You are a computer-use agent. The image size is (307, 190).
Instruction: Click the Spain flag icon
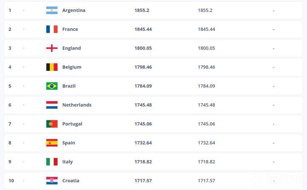coord(52,143)
